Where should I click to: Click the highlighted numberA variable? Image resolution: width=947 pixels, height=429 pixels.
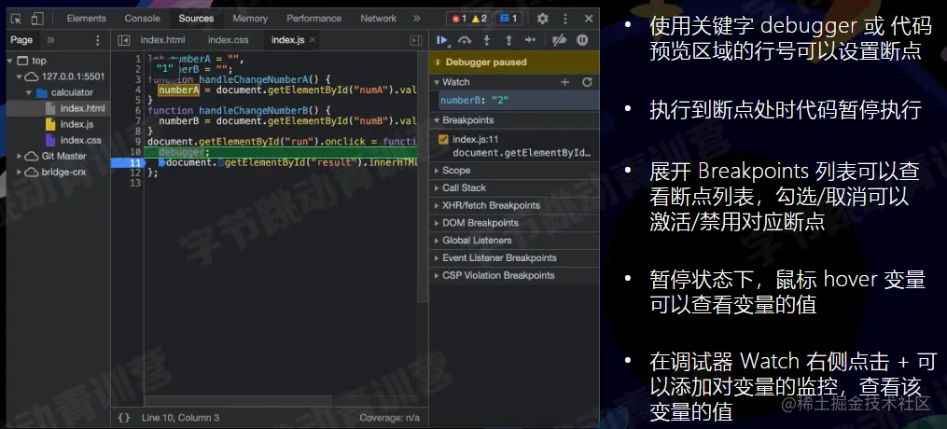coord(179,90)
